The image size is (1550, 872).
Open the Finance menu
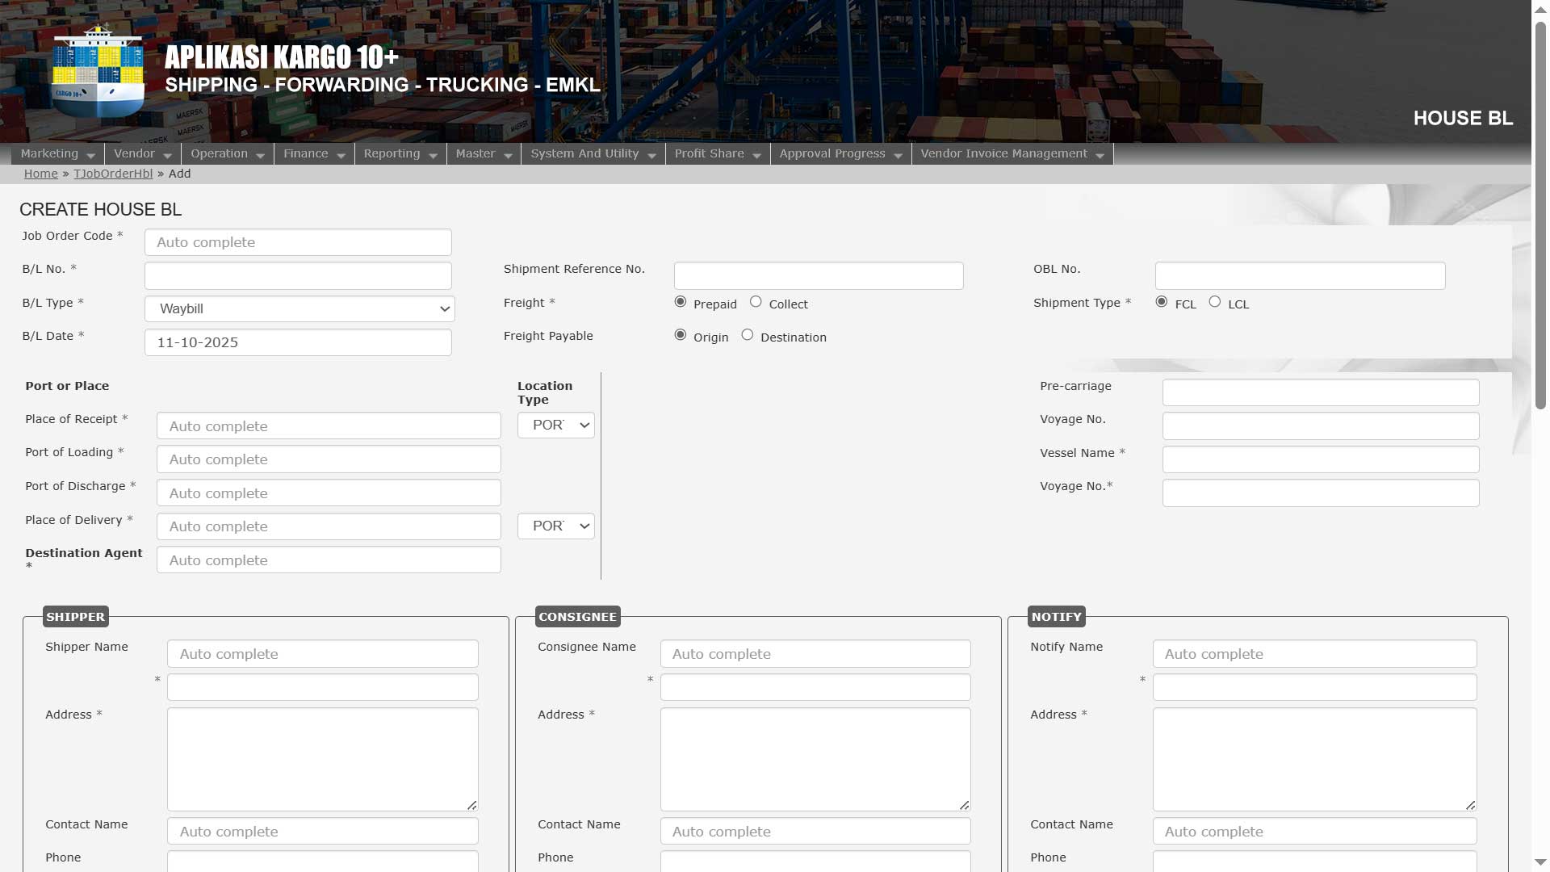coord(314,153)
